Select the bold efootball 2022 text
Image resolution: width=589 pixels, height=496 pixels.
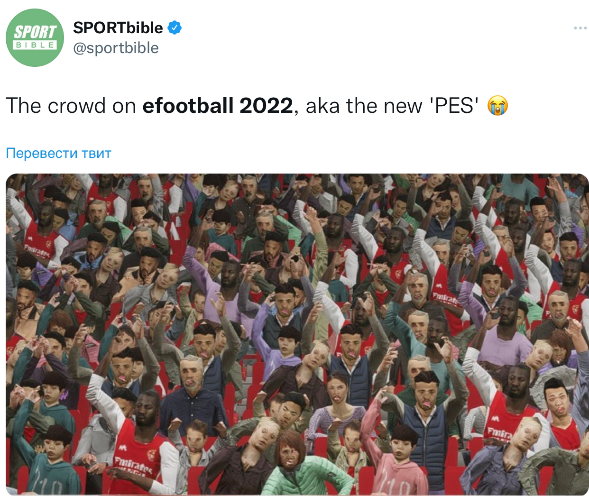pos(218,106)
